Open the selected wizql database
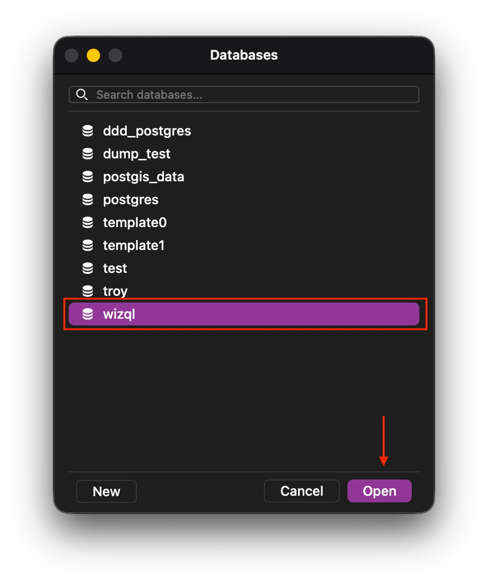 [379, 490]
